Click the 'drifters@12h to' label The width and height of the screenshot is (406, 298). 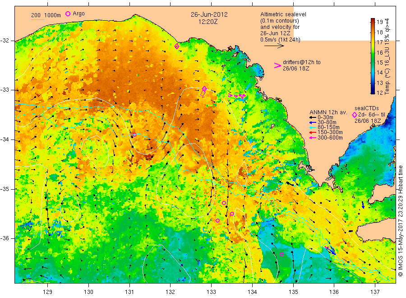click(x=302, y=62)
